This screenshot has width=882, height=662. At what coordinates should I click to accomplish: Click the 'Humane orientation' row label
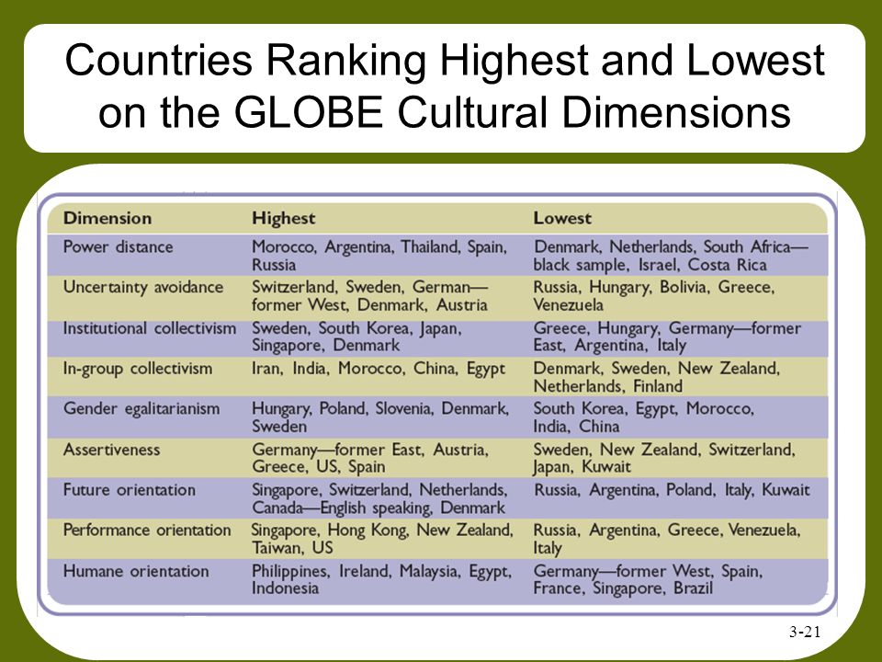[x=136, y=571]
